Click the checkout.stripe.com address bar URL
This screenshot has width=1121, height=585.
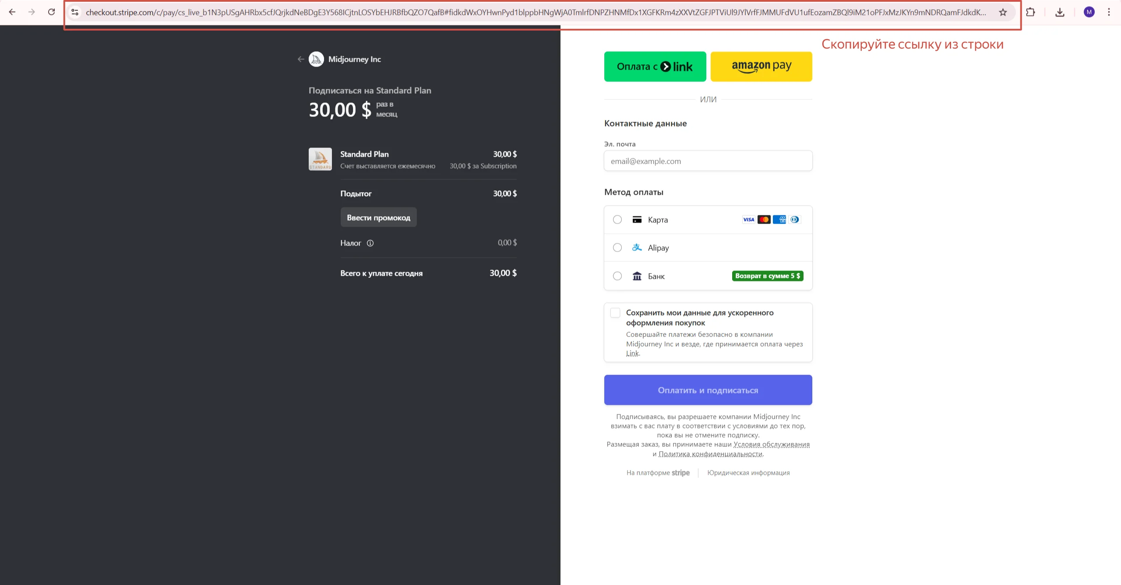tap(536, 12)
